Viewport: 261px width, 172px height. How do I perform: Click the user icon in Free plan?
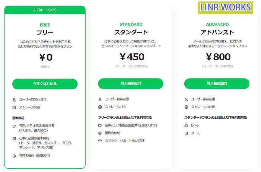coord(14,100)
